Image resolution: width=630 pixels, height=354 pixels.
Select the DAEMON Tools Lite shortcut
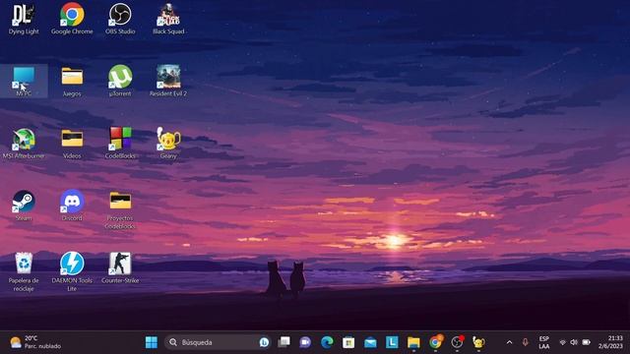[72, 272]
